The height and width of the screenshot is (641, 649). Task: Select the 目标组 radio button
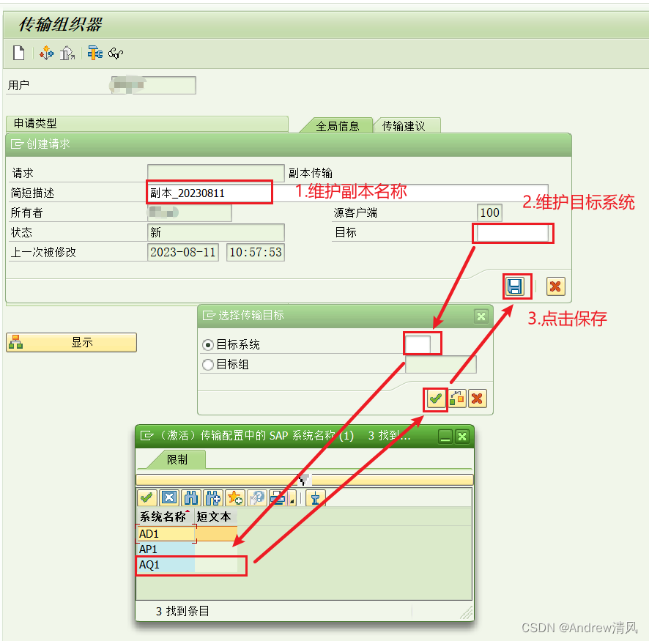pyautogui.click(x=207, y=364)
